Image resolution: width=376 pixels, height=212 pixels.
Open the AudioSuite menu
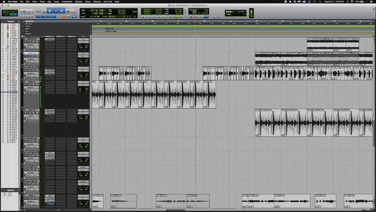coord(67,1)
